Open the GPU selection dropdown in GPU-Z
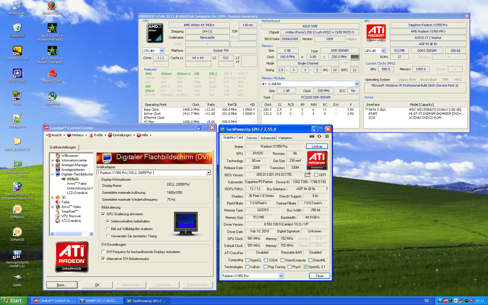488x305 pixels. click(281, 276)
